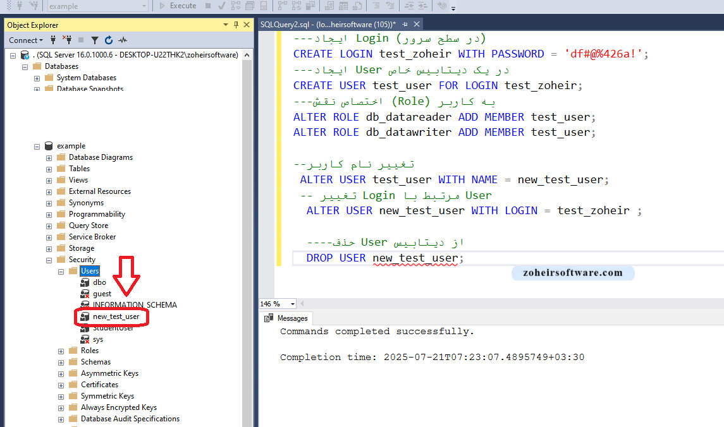
Task: Toggle Include Client Statistics icon
Action: (310, 6)
